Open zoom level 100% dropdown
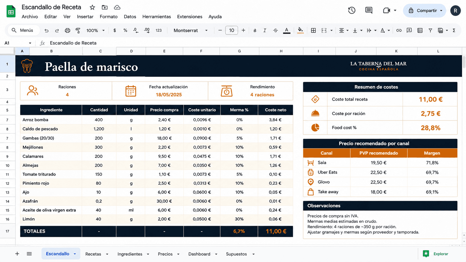The image size is (466, 262). coord(96,30)
